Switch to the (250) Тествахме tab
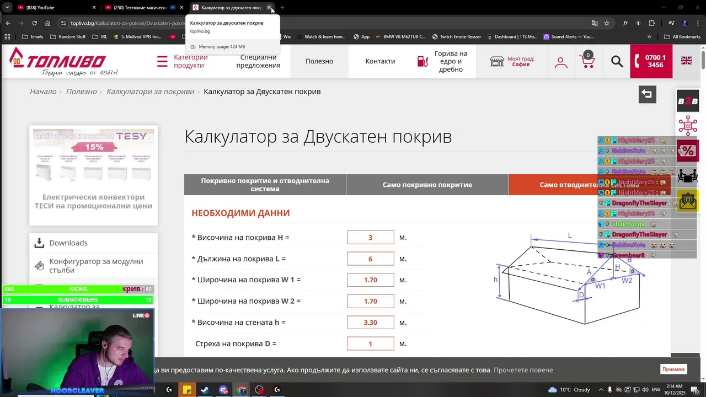This screenshot has width=706, height=397. coord(143,8)
